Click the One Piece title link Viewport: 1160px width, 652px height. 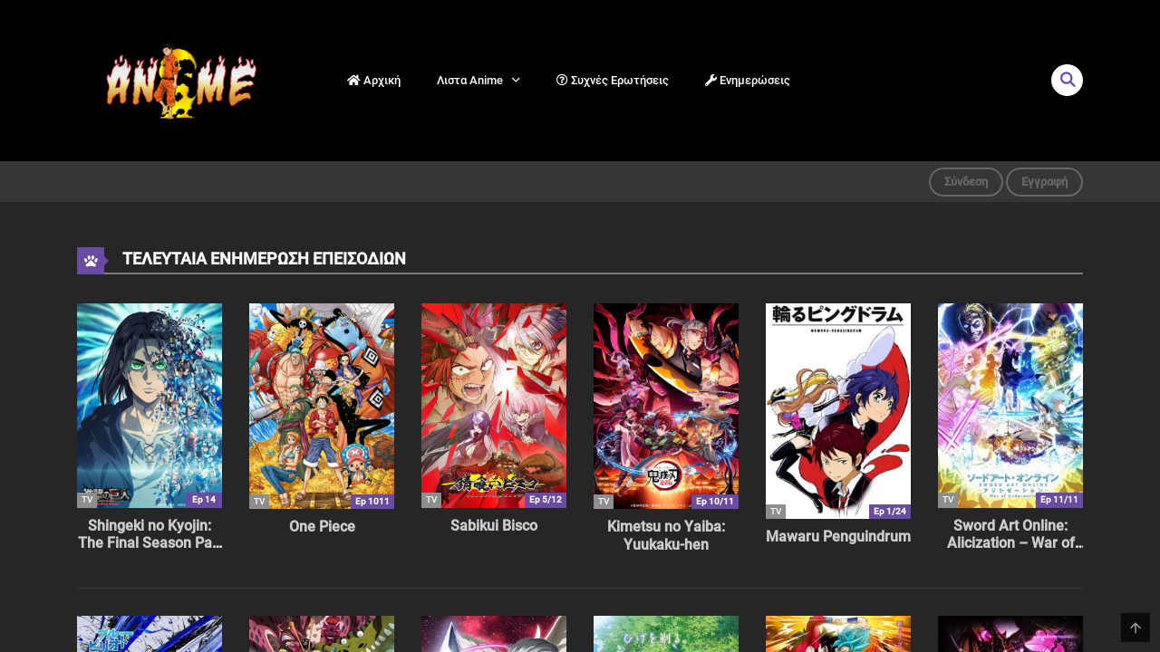(322, 526)
